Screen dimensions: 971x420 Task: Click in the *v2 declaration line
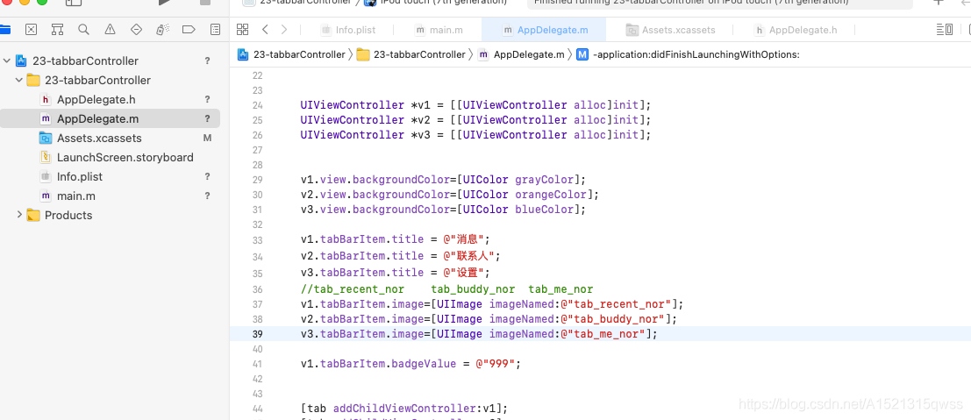[x=475, y=119]
